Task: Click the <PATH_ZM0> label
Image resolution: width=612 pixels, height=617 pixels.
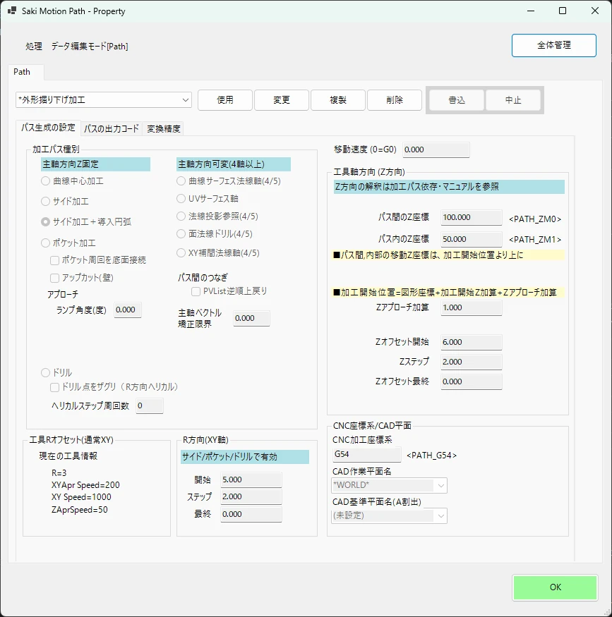Action: click(x=535, y=219)
